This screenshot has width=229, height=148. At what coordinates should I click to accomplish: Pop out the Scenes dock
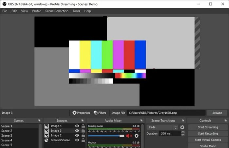click(x=39, y=121)
